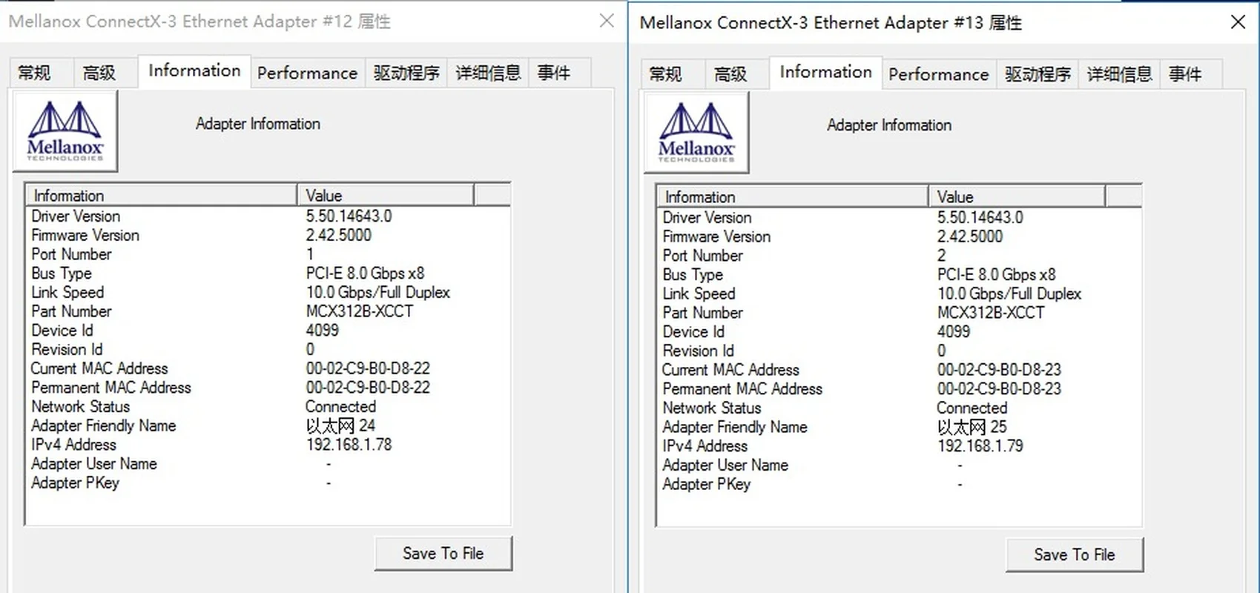Close the Adapter #12 properties window

point(607,21)
